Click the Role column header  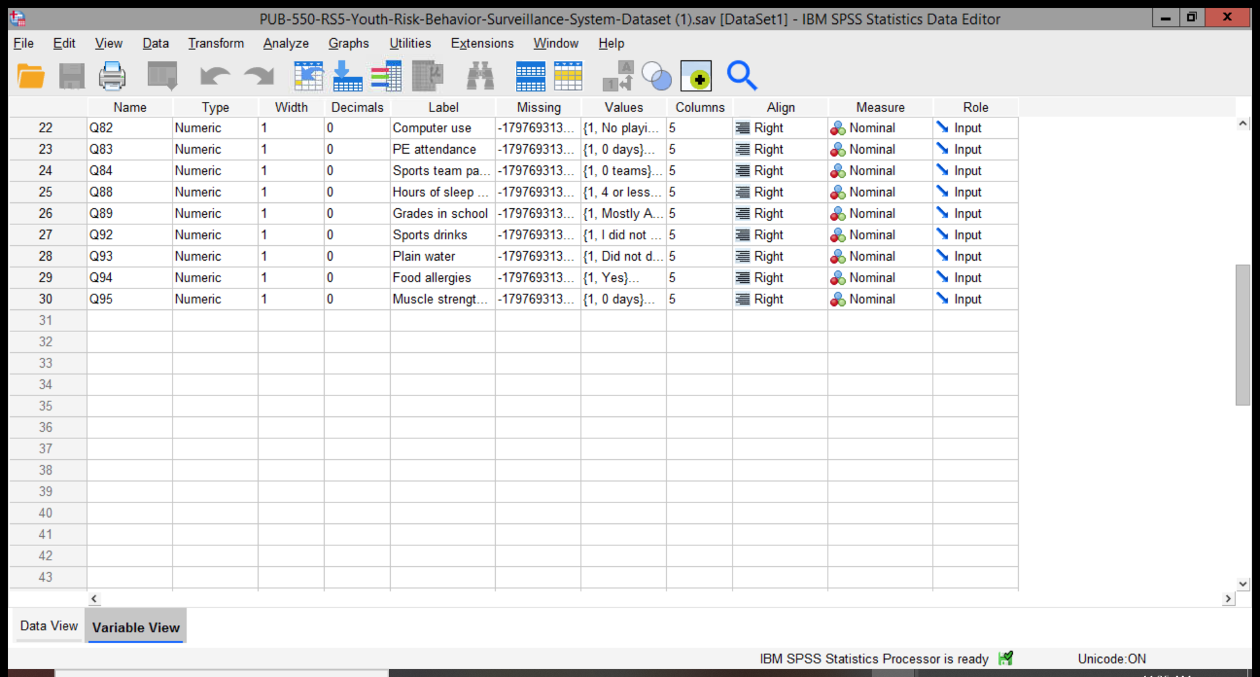click(x=975, y=107)
